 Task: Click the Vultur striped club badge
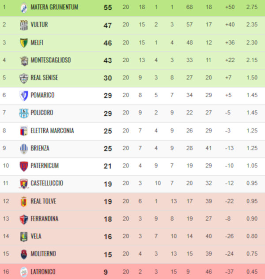tap(24, 25)
